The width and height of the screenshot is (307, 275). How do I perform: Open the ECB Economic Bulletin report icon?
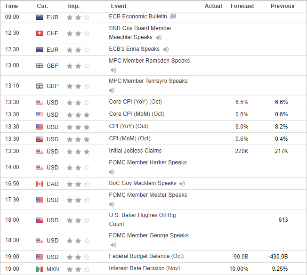click(x=173, y=16)
